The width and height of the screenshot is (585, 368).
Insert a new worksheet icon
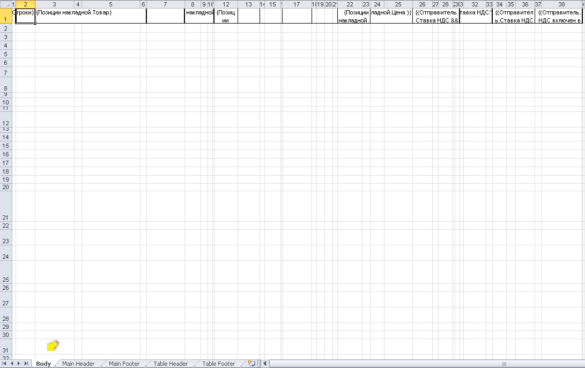tap(251, 364)
